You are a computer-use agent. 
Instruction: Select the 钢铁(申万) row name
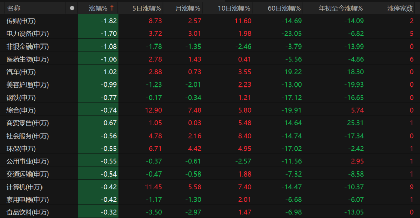tap(21, 98)
